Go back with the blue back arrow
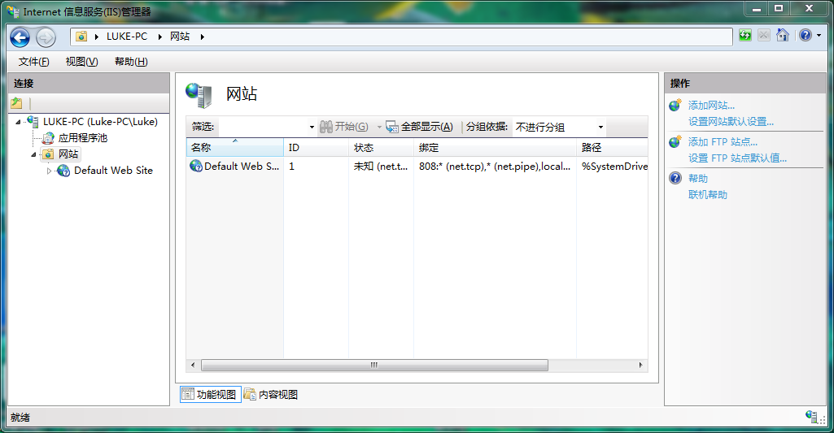 pos(20,37)
